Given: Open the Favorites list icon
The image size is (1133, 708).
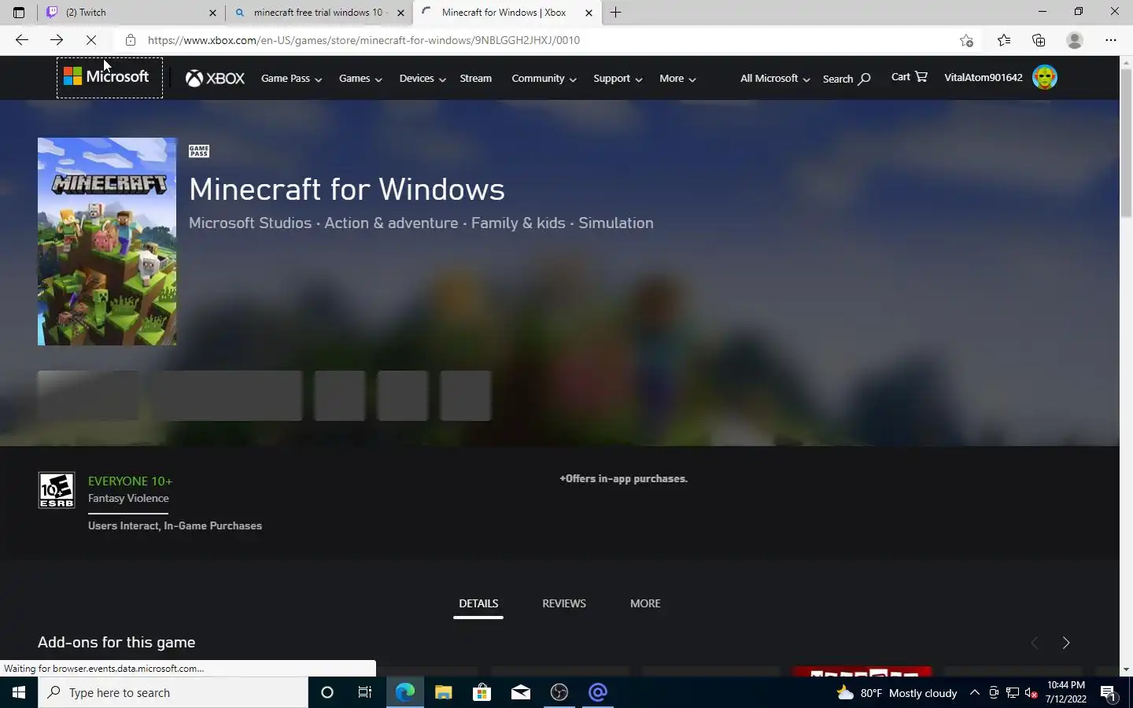Looking at the screenshot, I should (1004, 40).
